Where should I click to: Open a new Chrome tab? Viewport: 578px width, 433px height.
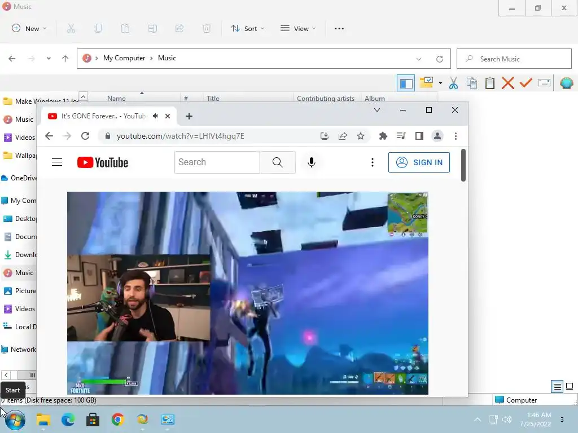pyautogui.click(x=189, y=116)
